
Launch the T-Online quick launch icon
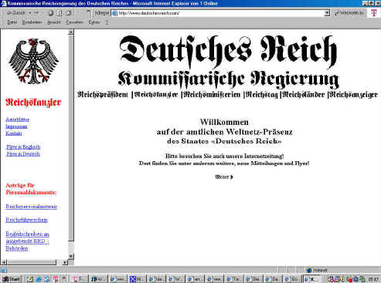coord(55,279)
